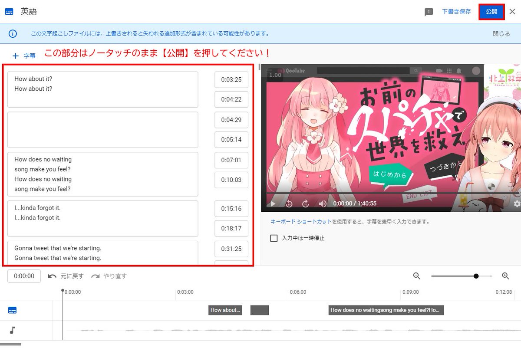Rewind the video with the replay icon
The height and width of the screenshot is (348, 521).
289,203
